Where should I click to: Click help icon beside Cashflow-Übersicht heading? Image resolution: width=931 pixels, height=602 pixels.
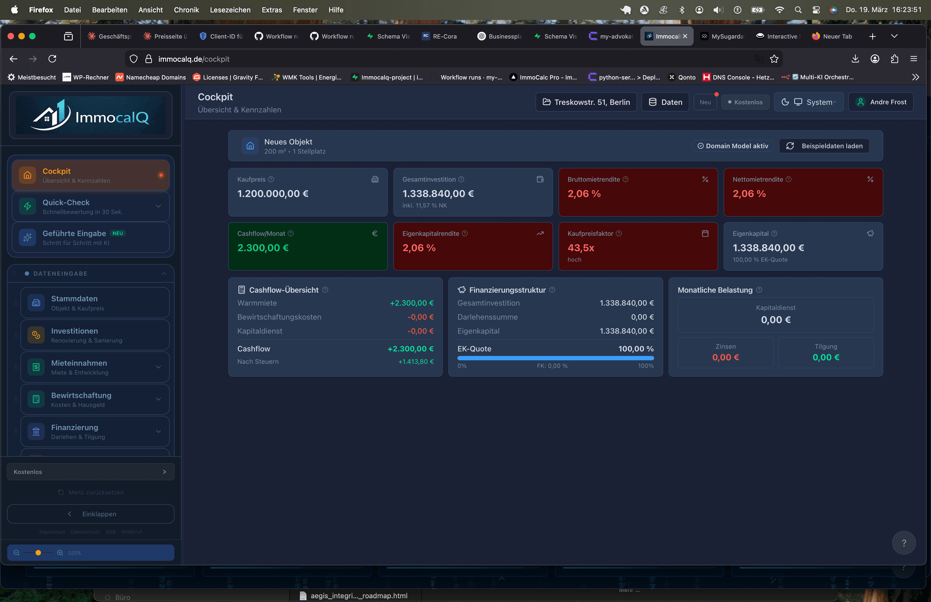click(325, 290)
